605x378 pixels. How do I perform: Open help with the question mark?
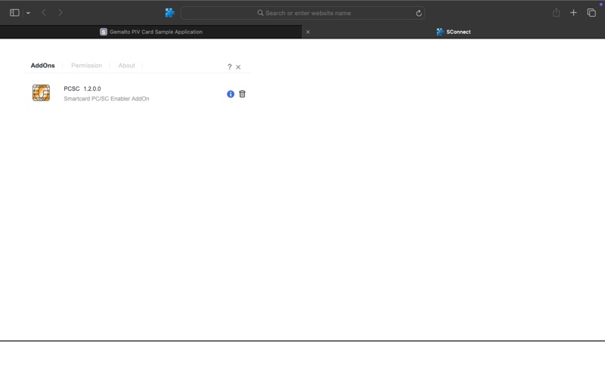tap(230, 67)
